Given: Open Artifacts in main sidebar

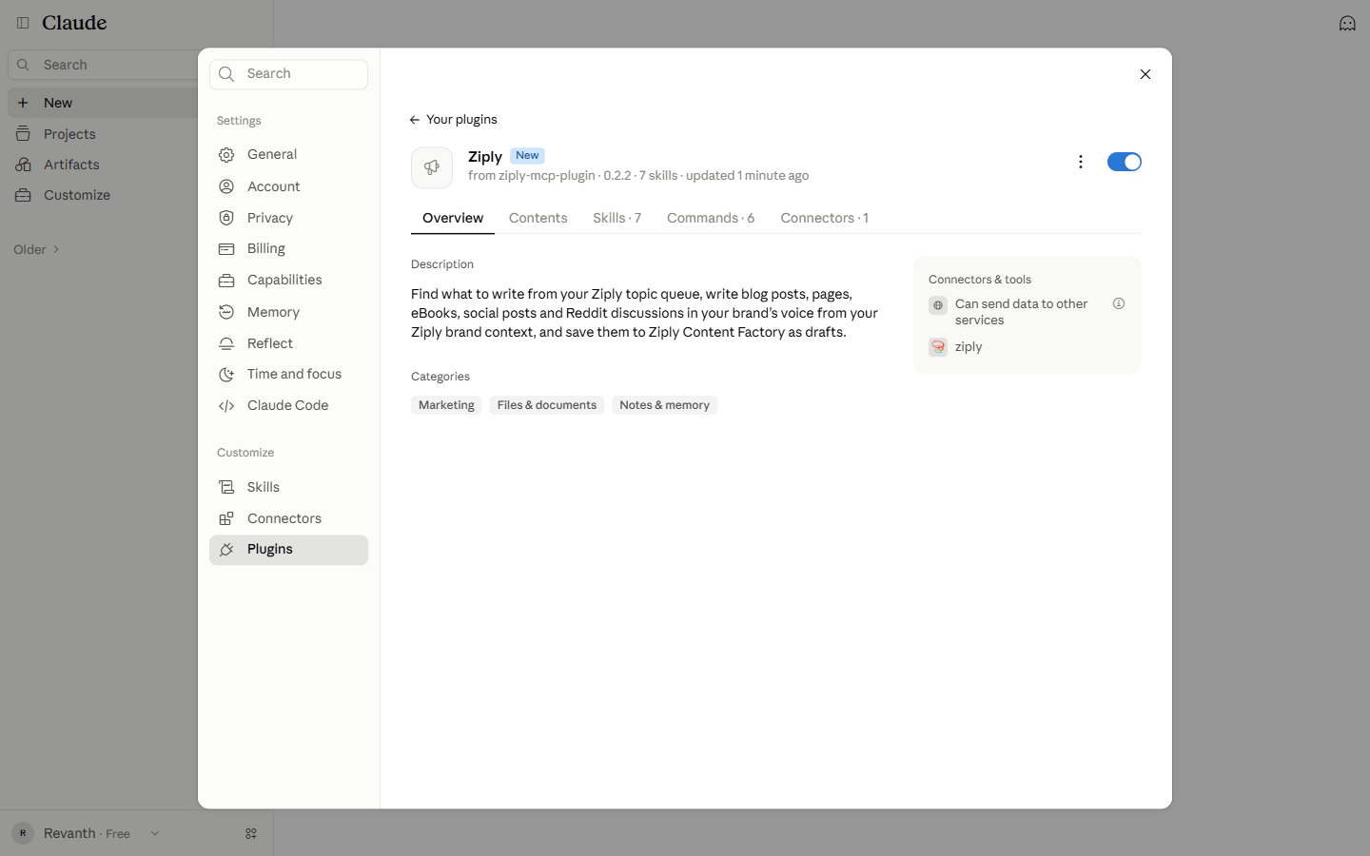Looking at the screenshot, I should pos(71,165).
